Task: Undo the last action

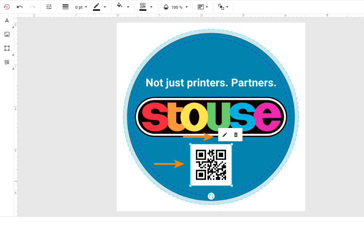Action: [20, 7]
